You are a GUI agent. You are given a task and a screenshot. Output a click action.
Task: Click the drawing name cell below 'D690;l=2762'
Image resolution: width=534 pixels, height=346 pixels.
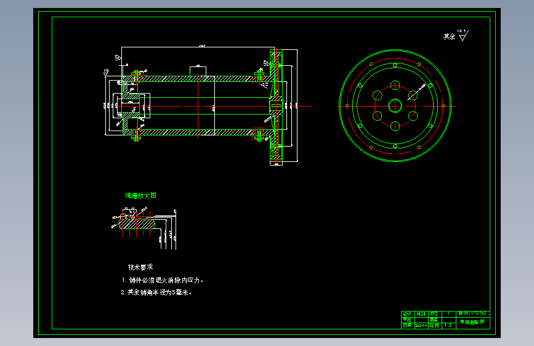[x=472, y=322]
